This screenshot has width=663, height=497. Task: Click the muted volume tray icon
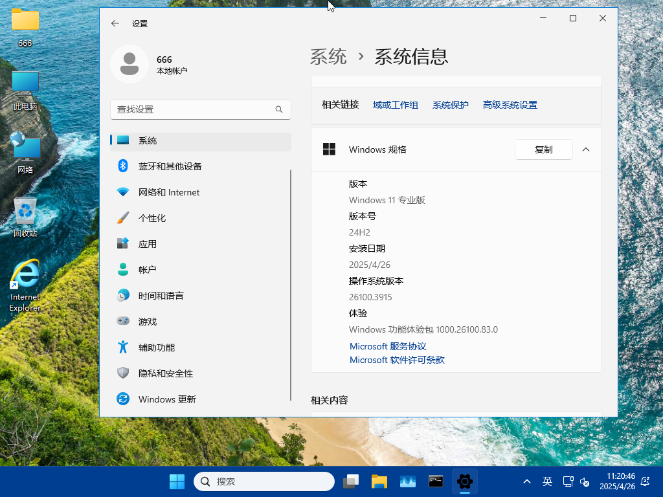coord(585,481)
